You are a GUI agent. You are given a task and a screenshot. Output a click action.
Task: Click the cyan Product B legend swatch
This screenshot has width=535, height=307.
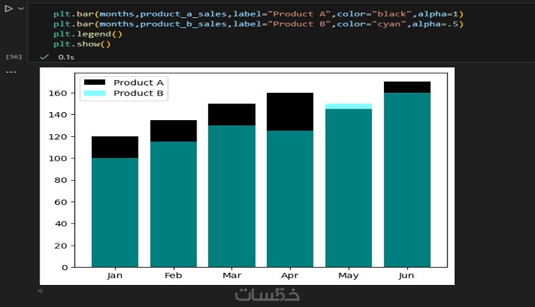(x=96, y=93)
